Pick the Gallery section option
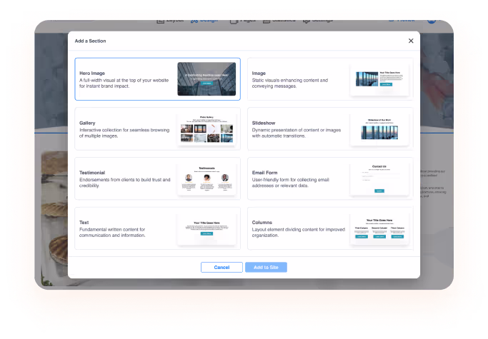488x339 pixels. (157, 128)
